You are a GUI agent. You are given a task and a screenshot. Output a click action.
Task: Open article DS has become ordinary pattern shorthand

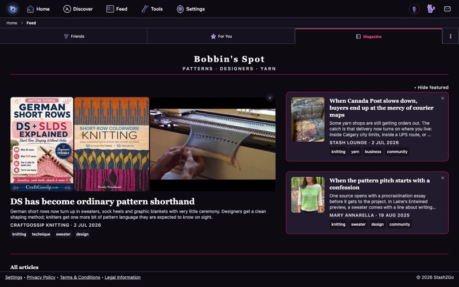[103, 201]
